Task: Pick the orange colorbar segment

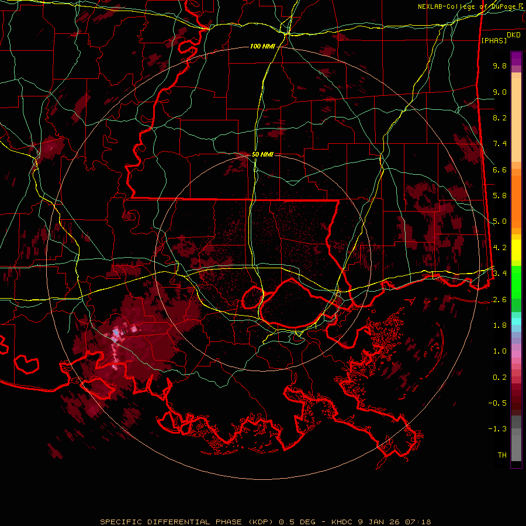Action: (516, 201)
